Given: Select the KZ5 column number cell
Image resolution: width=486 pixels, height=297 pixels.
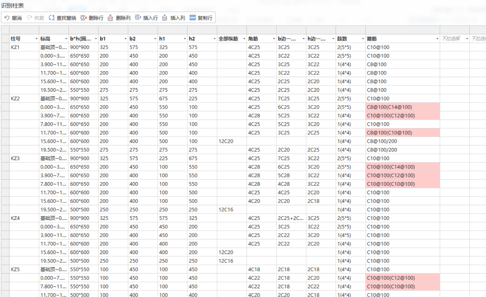Looking at the screenshot, I should [24, 269].
